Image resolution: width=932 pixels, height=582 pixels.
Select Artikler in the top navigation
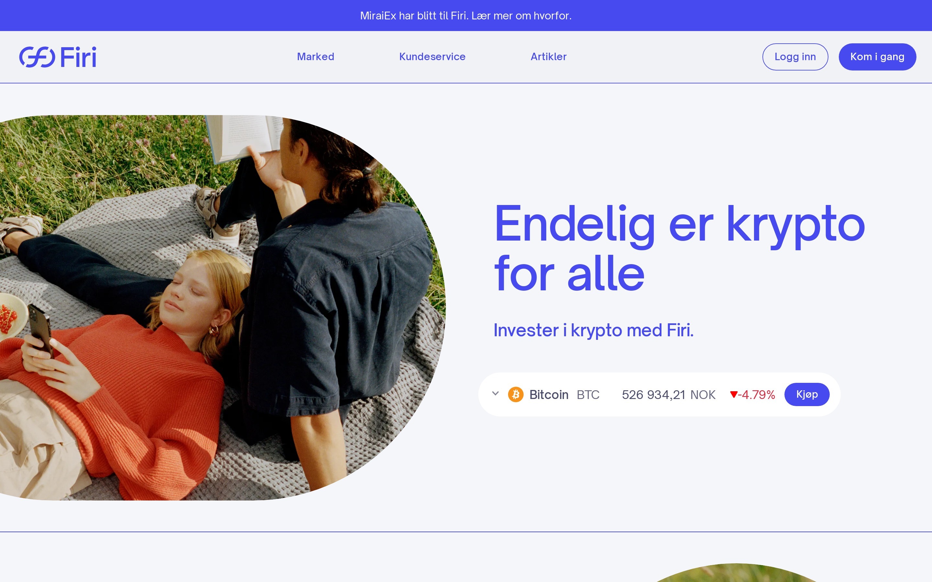pos(549,57)
